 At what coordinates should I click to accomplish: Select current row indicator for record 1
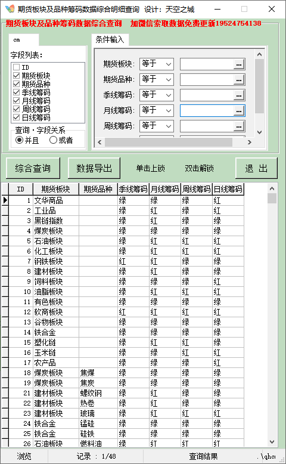[x=5, y=200]
